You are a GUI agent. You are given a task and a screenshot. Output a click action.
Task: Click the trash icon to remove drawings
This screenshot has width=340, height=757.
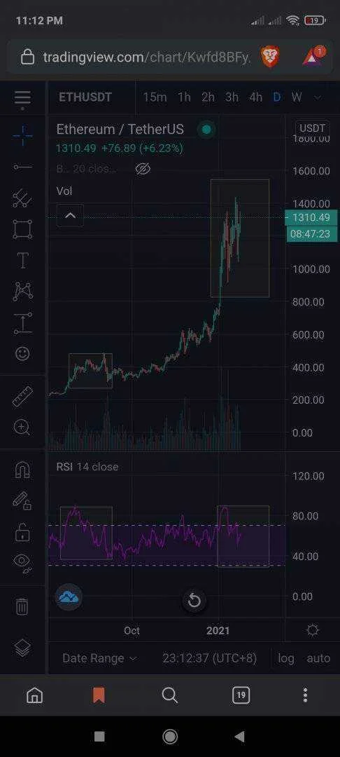coord(22,606)
